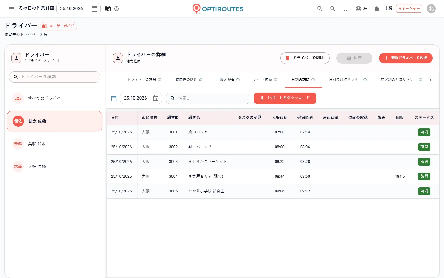Image resolution: width=444 pixels, height=278 pixels.
Task: Select the 朝日ベーカリー row cell
Action: [x=202, y=147]
